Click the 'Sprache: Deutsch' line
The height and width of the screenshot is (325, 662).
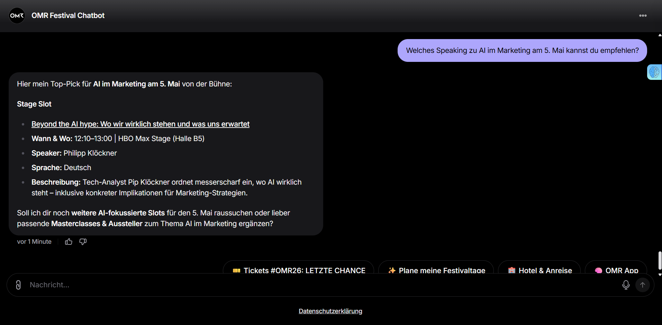(x=61, y=168)
